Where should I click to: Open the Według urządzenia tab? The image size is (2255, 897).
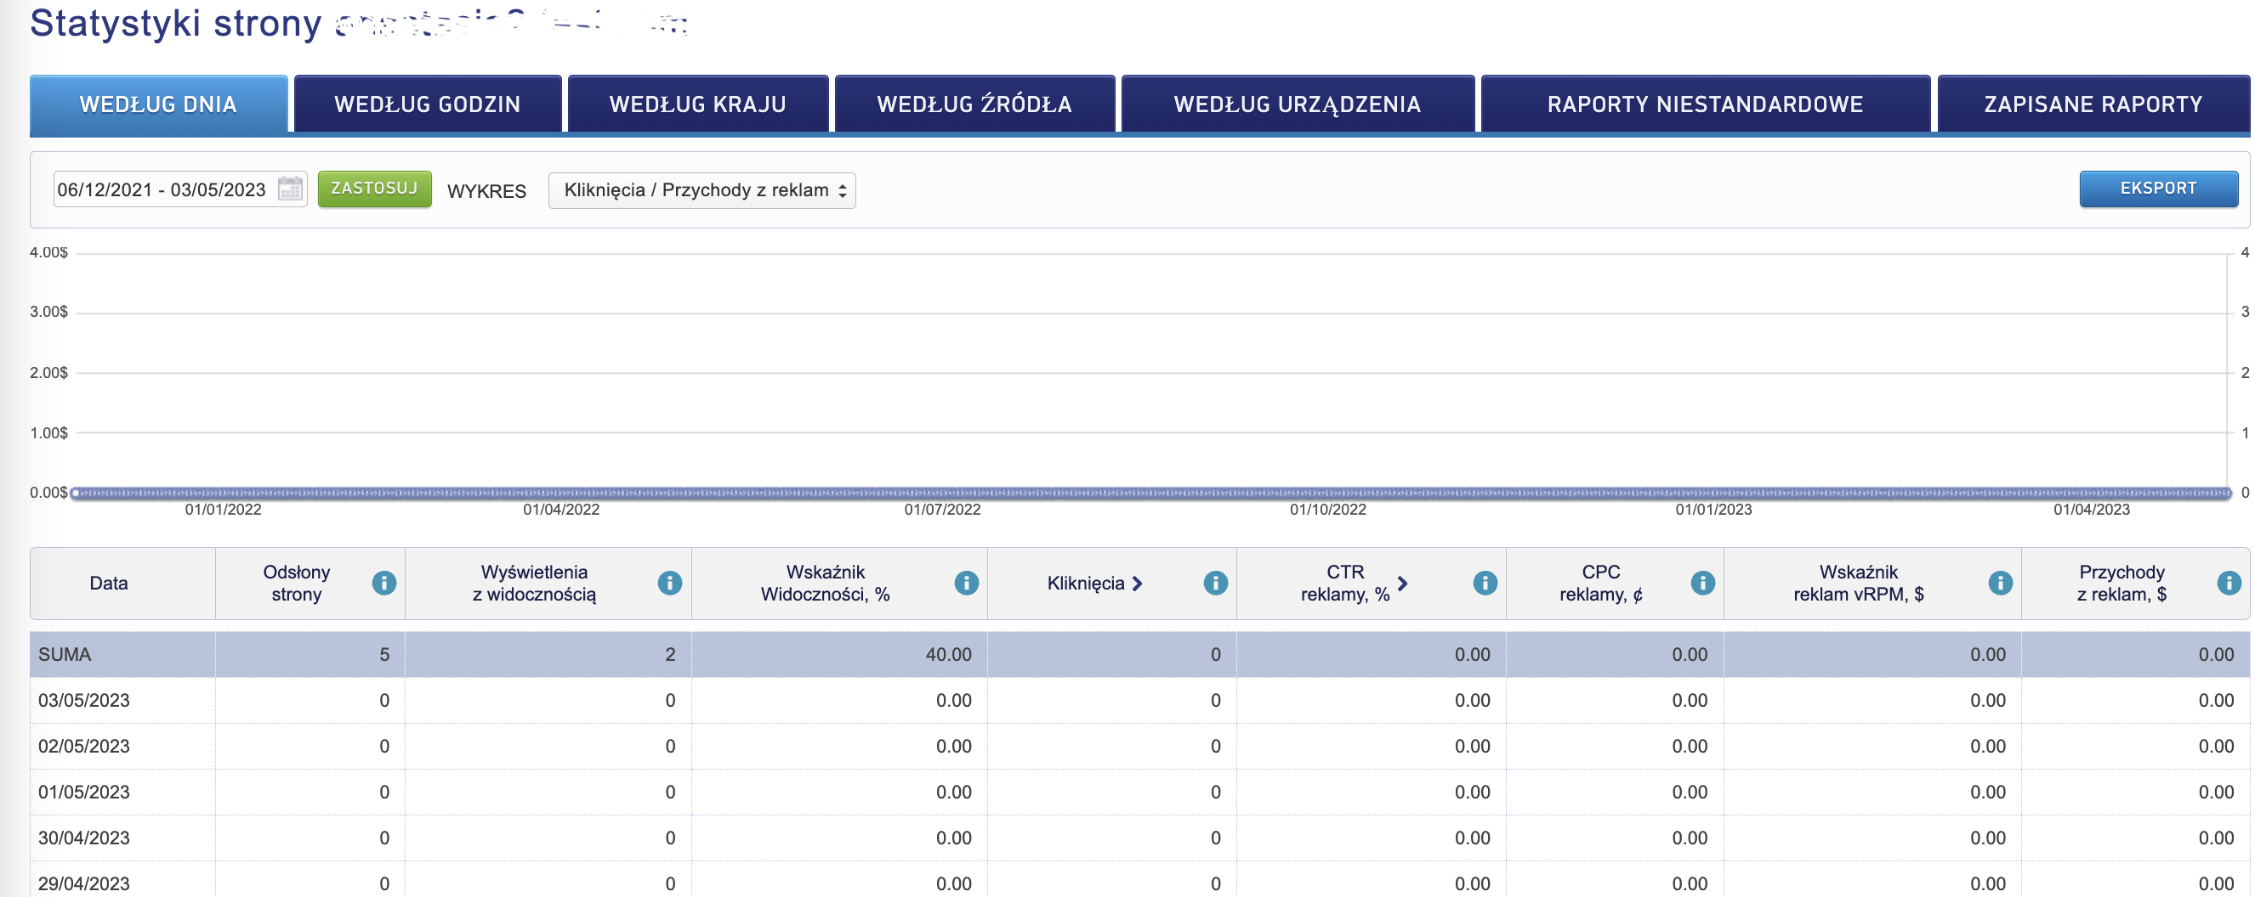click(x=1297, y=105)
